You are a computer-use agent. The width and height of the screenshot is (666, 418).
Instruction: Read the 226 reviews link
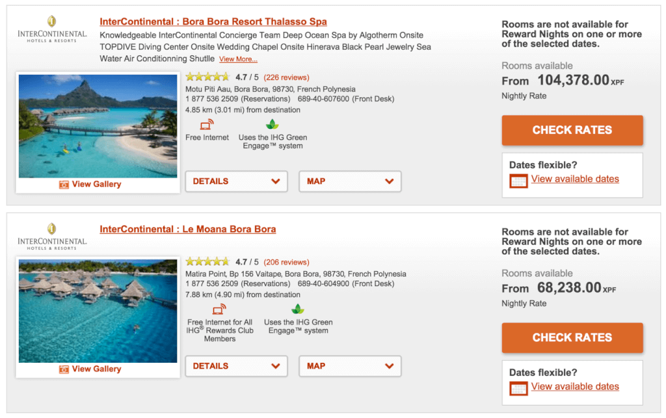pos(287,77)
